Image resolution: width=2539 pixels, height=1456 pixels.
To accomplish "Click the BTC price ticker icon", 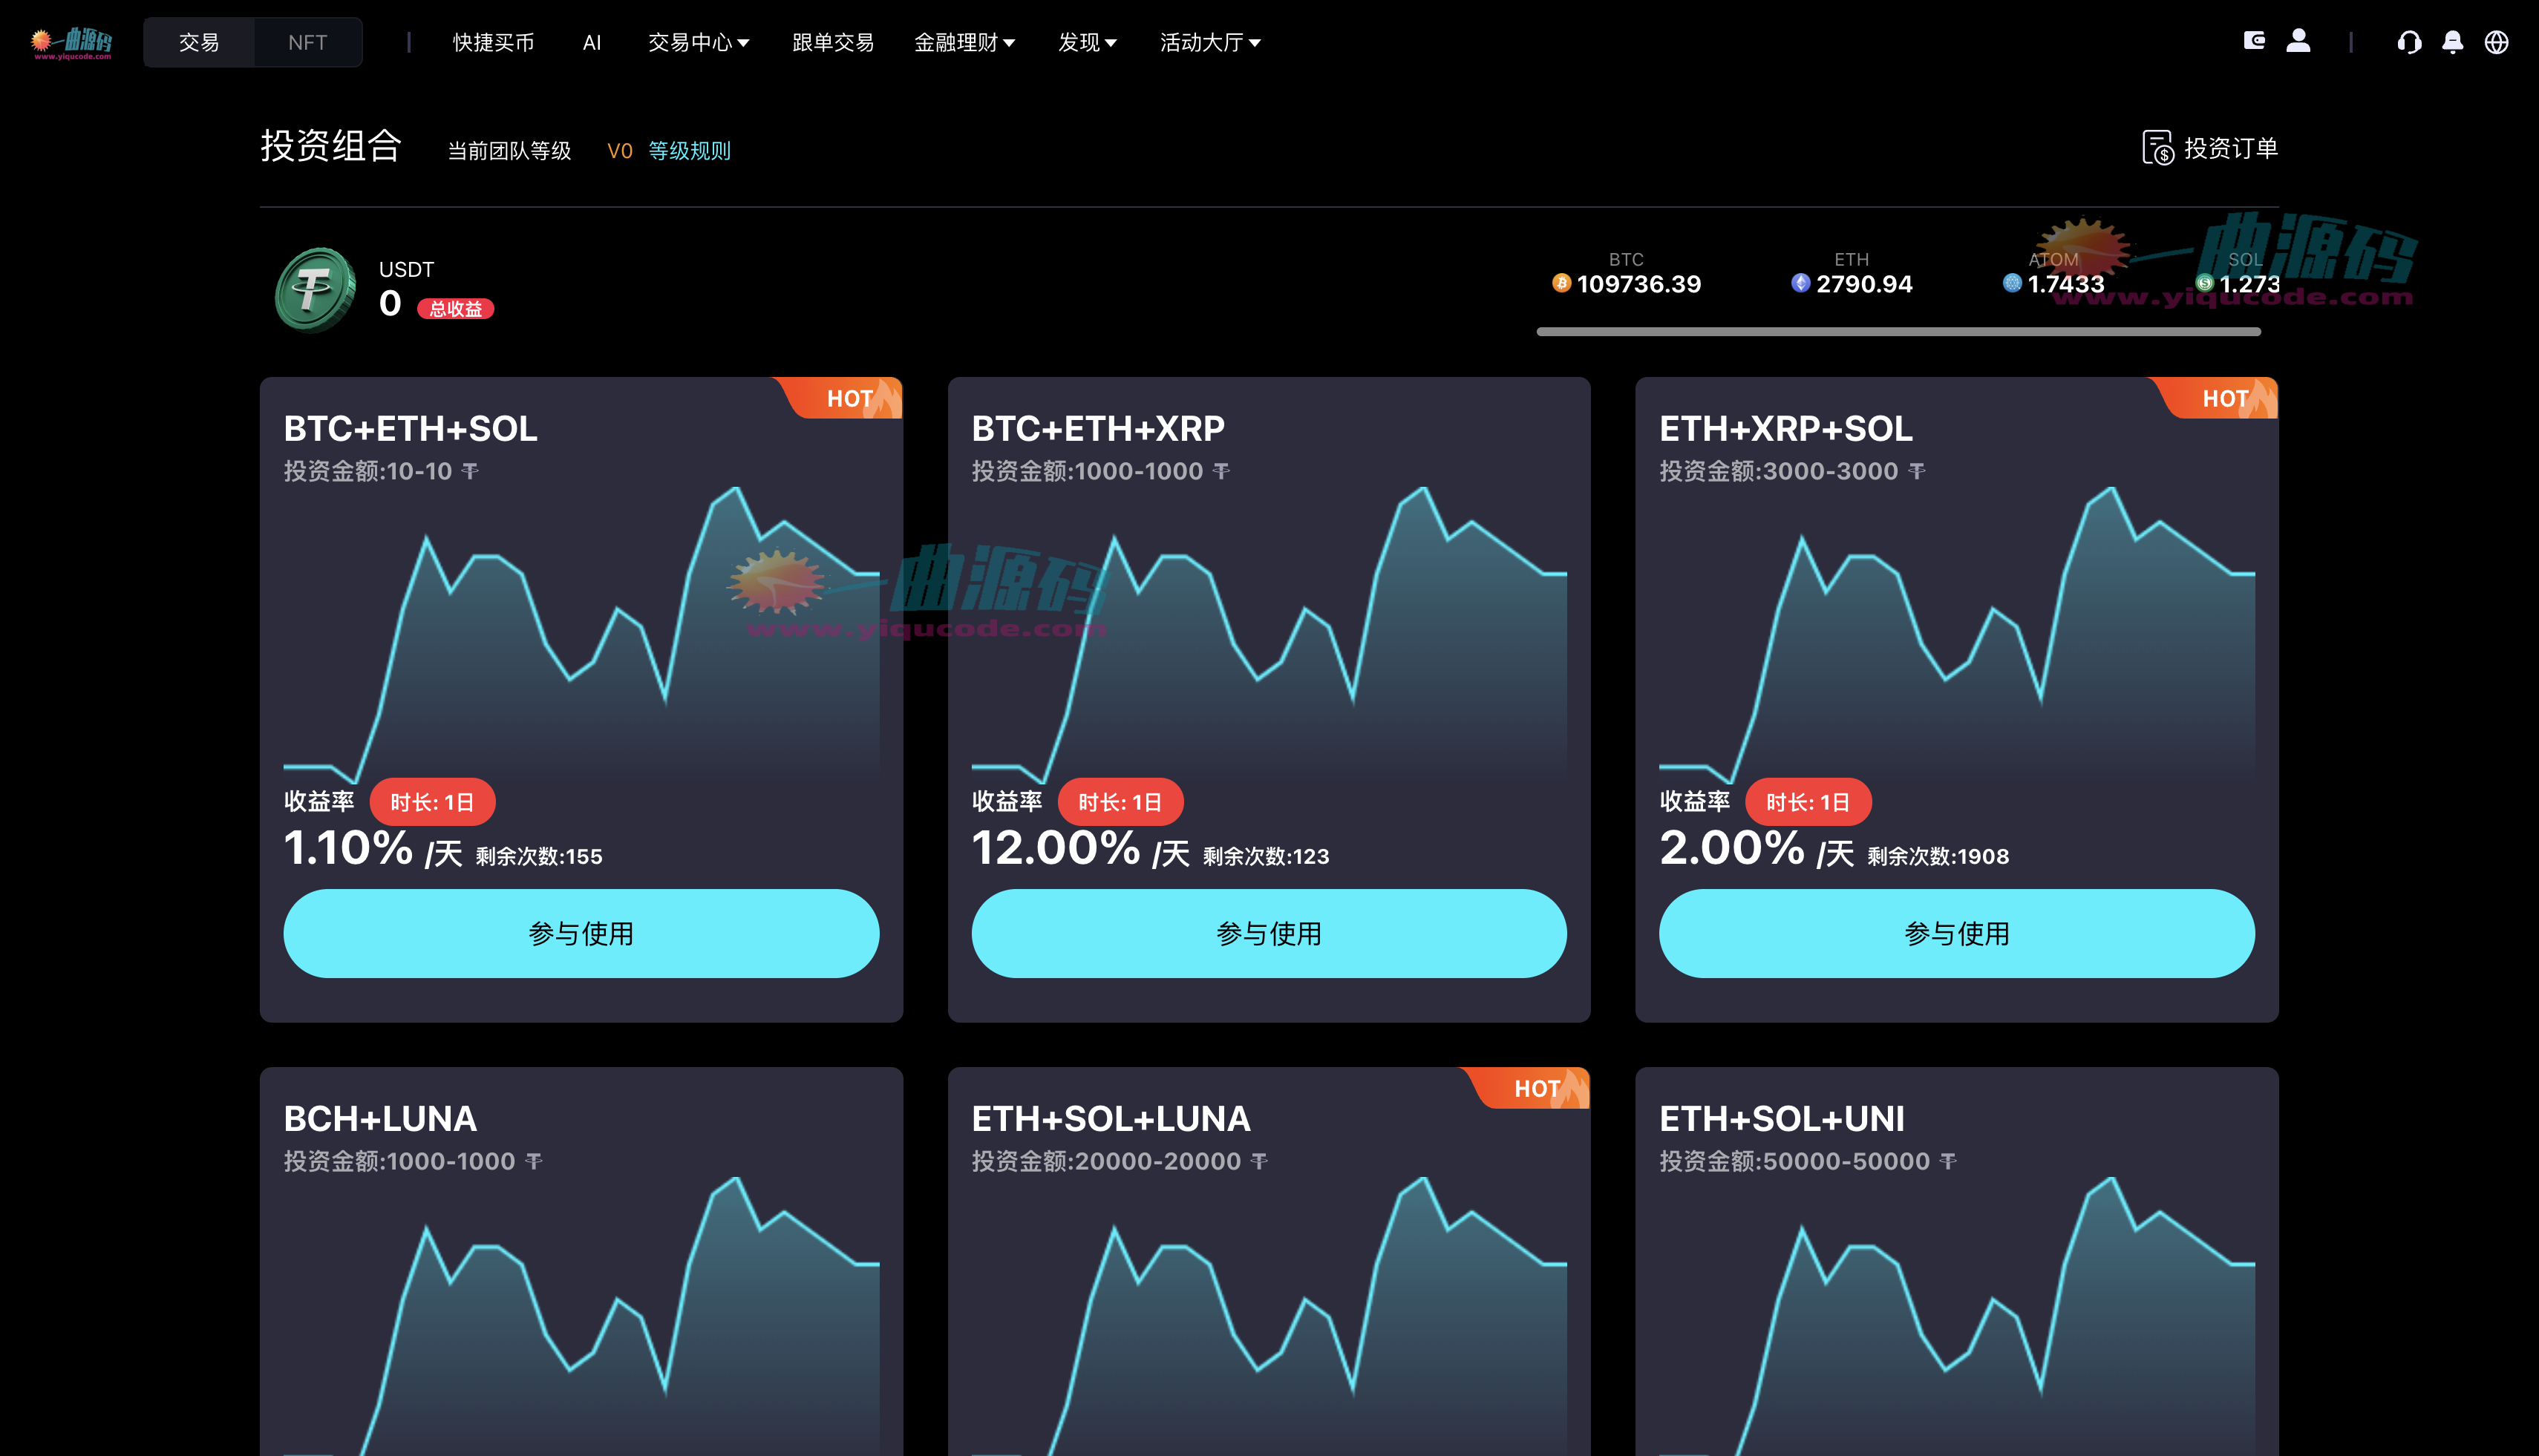I will (1561, 284).
